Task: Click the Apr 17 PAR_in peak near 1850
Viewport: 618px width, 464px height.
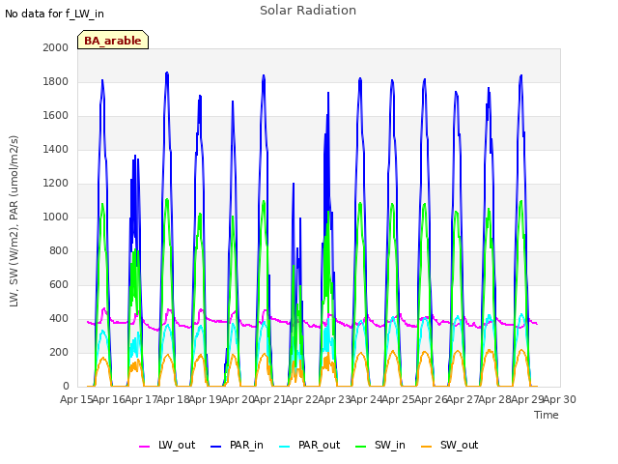Action: coord(167,73)
